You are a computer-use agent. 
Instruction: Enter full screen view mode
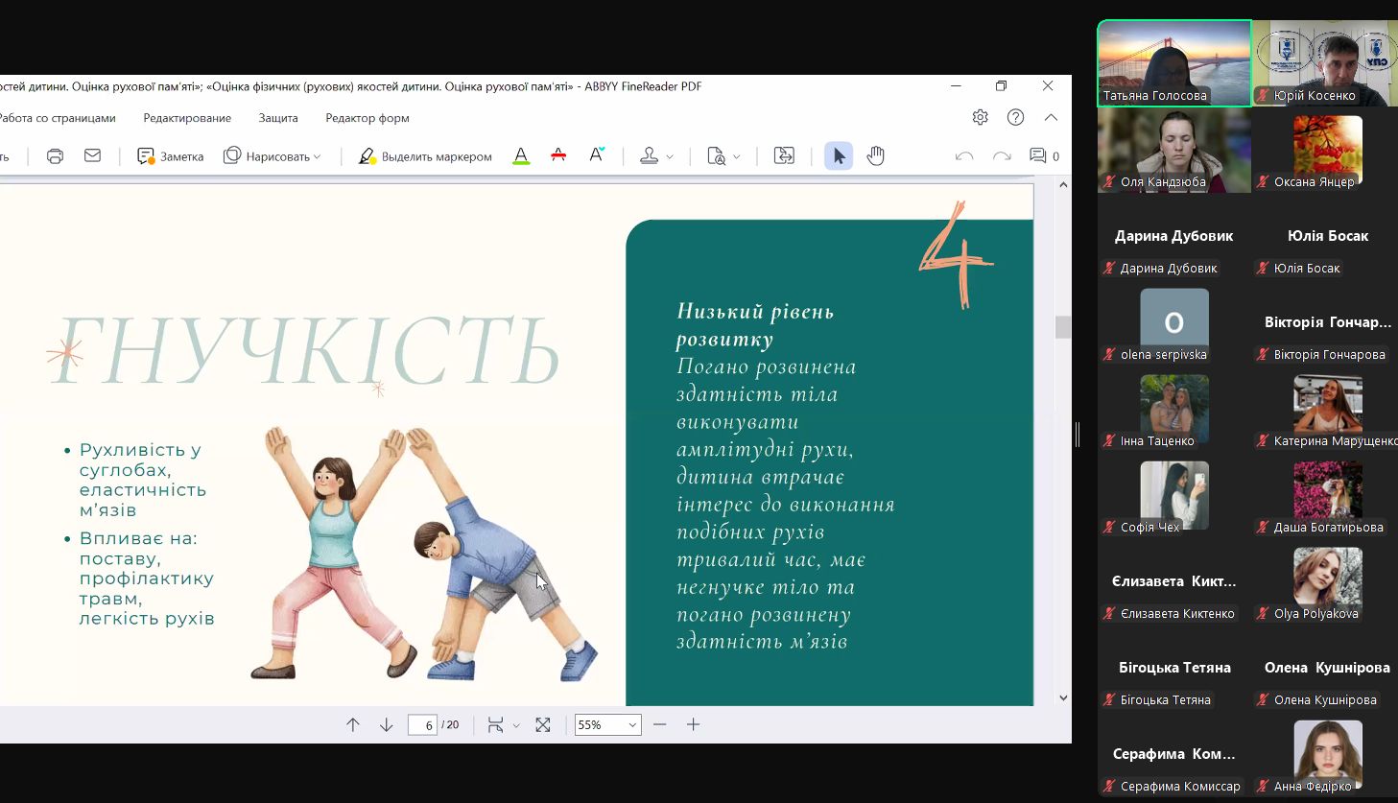click(x=543, y=725)
